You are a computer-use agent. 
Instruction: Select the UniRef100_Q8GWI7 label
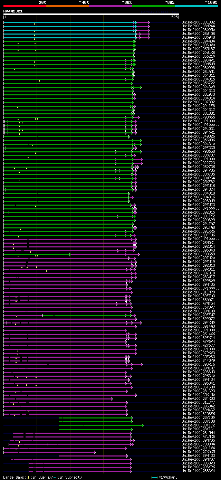click(x=198, y=277)
